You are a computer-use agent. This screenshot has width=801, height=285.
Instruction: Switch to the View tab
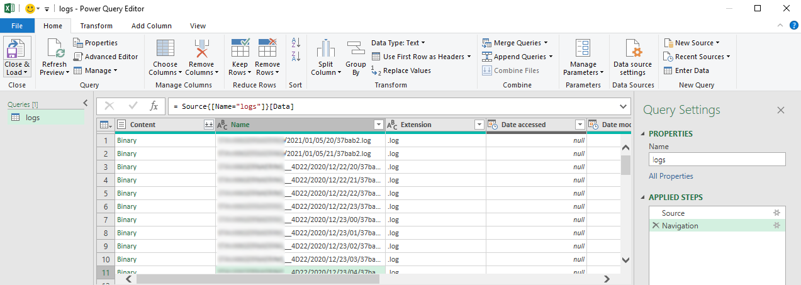coord(198,26)
